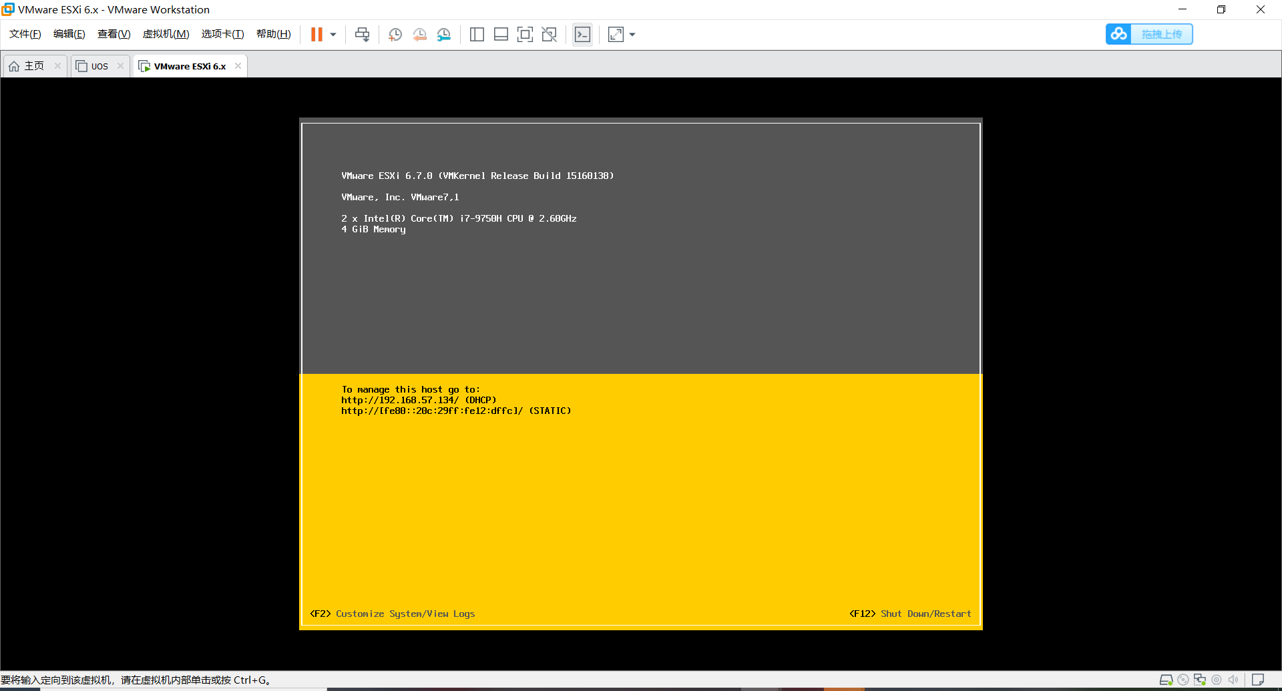Click the CD/DVD drive status icon
The width and height of the screenshot is (1282, 691).
pyautogui.click(x=1183, y=680)
